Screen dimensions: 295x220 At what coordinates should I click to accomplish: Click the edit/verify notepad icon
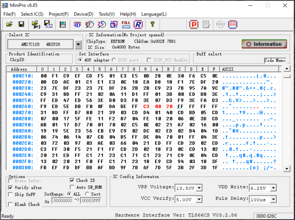[x=206, y=25]
